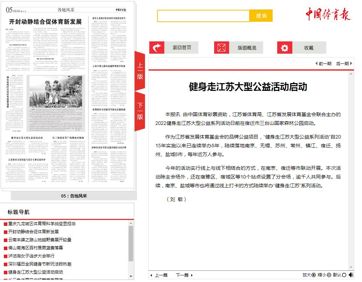
Task: Reset text size with 默认 circle icon
Action: coord(344,275)
